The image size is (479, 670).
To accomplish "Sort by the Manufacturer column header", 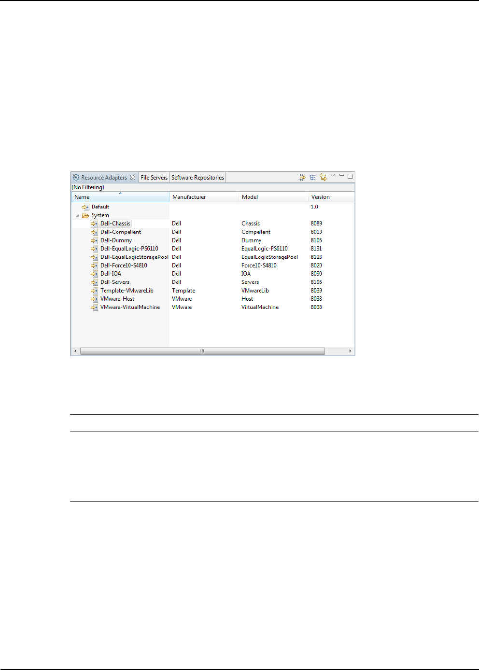I will 204,197.
